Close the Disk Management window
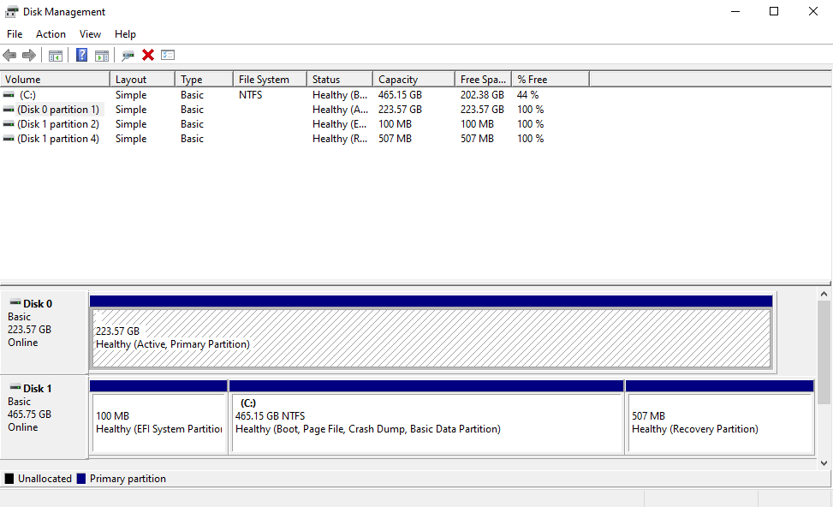Image resolution: width=833 pixels, height=507 pixels. tap(812, 12)
